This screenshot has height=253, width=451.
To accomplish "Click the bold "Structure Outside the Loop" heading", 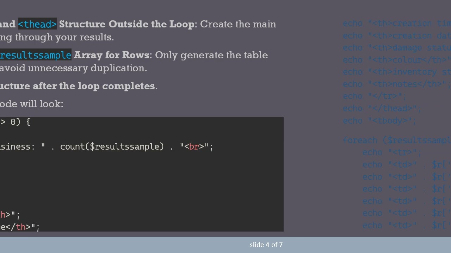I will pyautogui.click(x=126, y=24).
